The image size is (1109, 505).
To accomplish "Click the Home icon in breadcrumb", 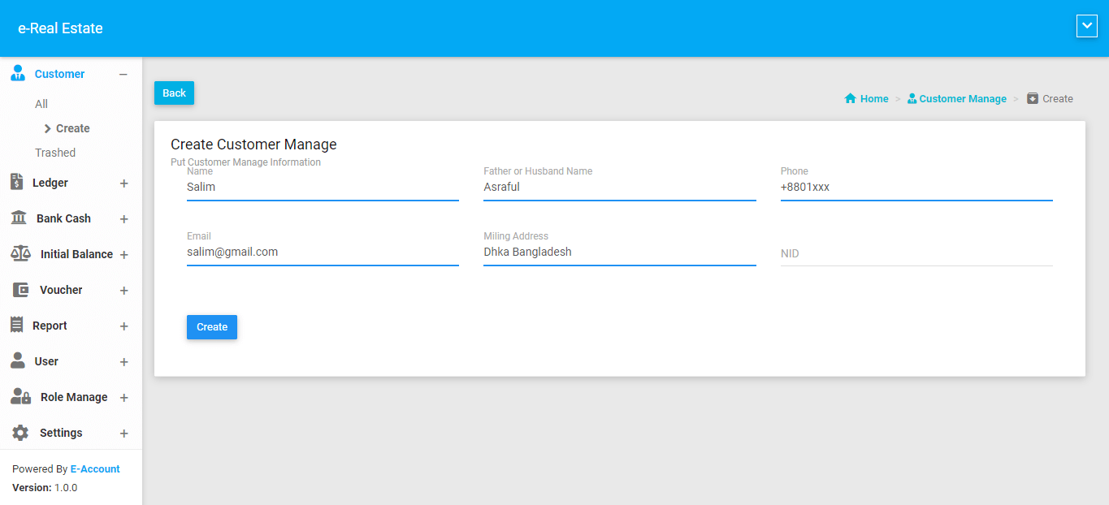I will coord(851,99).
